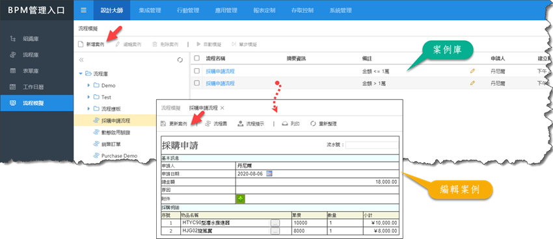
Task: Open the calendar picker beside 2020-08-06
Action: [x=269, y=174]
